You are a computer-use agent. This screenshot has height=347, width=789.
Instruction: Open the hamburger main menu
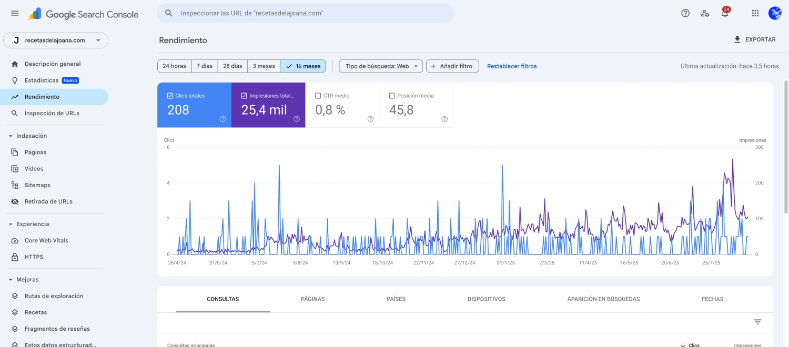coord(15,13)
